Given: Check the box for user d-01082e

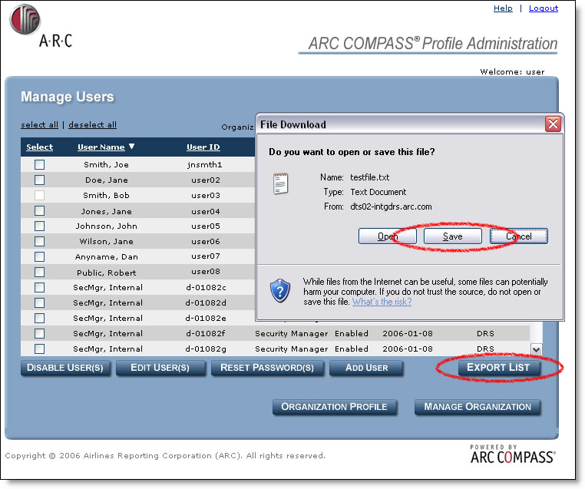Looking at the screenshot, I should tap(40, 318).
